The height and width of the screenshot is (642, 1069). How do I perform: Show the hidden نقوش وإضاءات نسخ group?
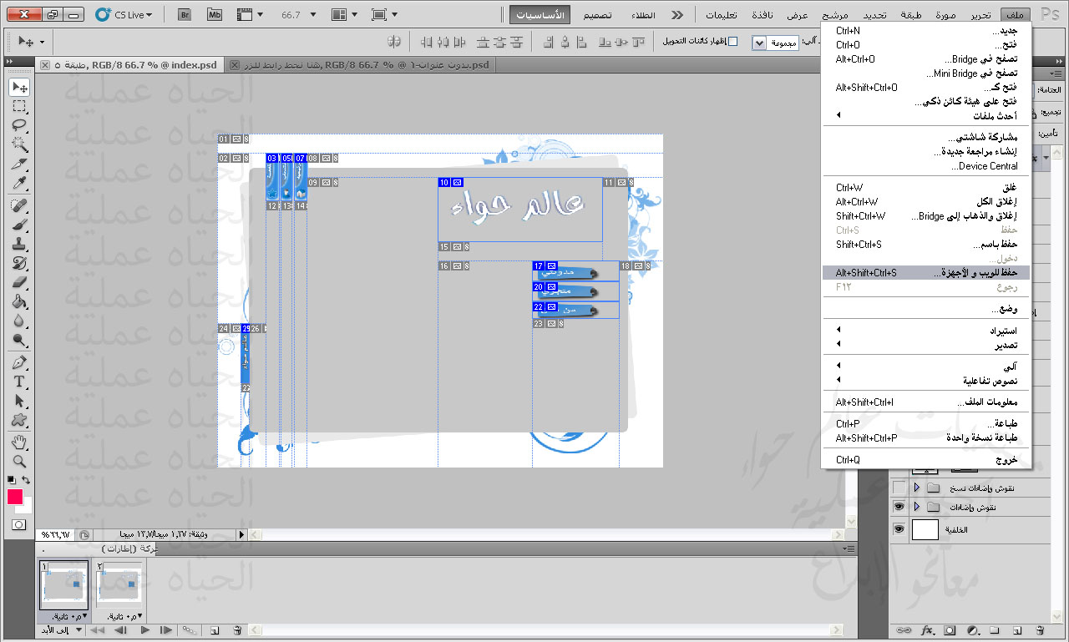(x=899, y=488)
